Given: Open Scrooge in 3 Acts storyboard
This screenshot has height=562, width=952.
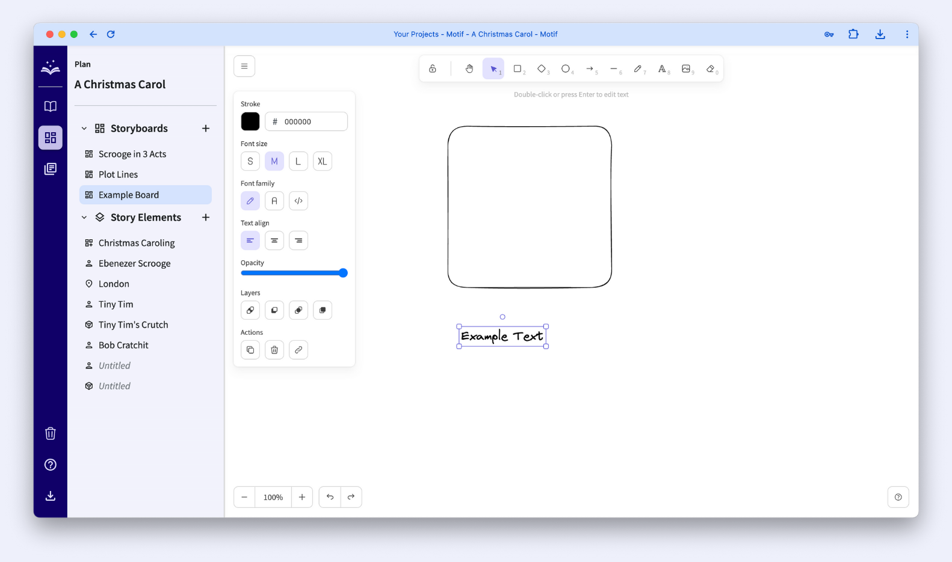Looking at the screenshot, I should coord(146,154).
